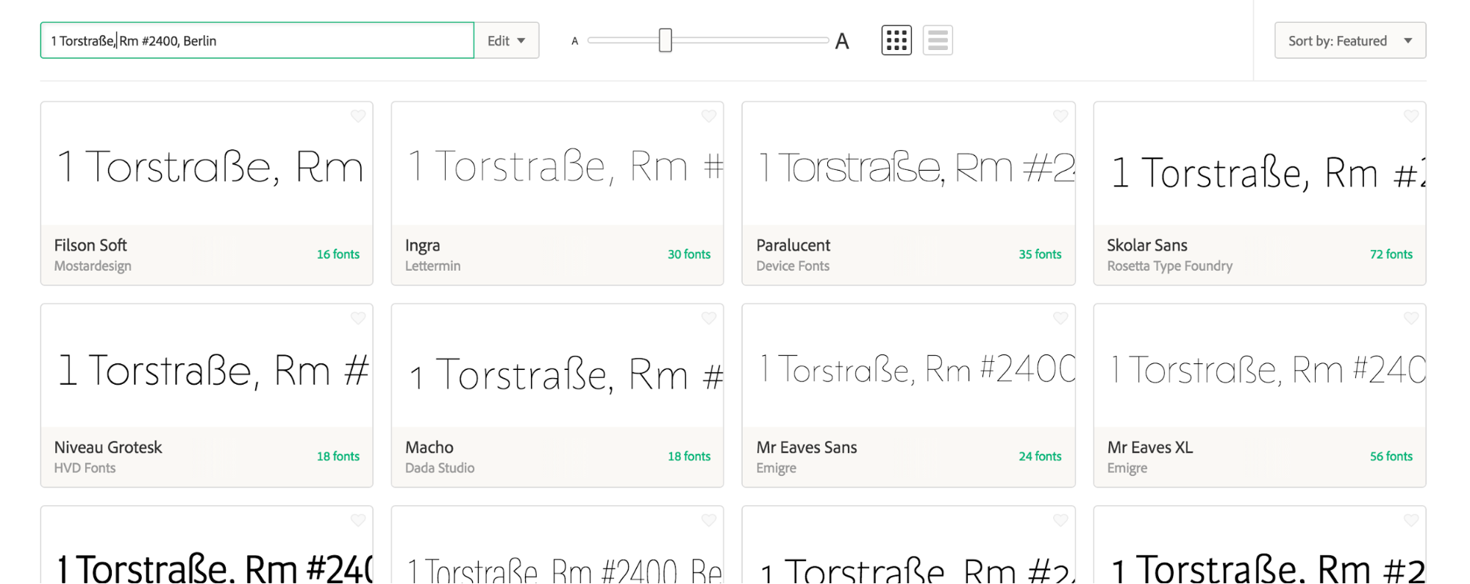Click the 30 fonts count

click(689, 254)
